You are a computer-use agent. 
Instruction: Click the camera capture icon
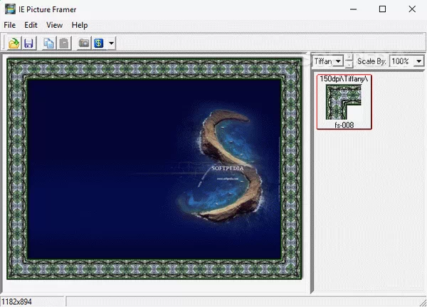click(84, 43)
